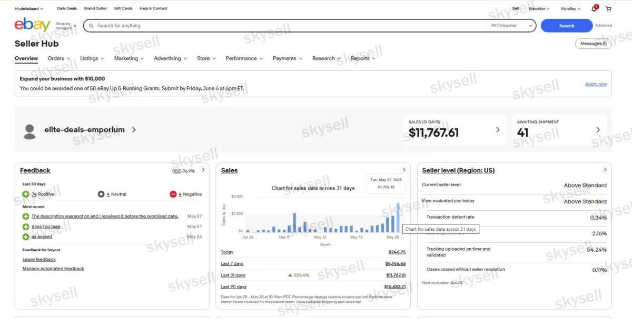Click the 41 awaiting shipment count
Screen dimensions: 632x319
pyautogui.click(x=522, y=133)
